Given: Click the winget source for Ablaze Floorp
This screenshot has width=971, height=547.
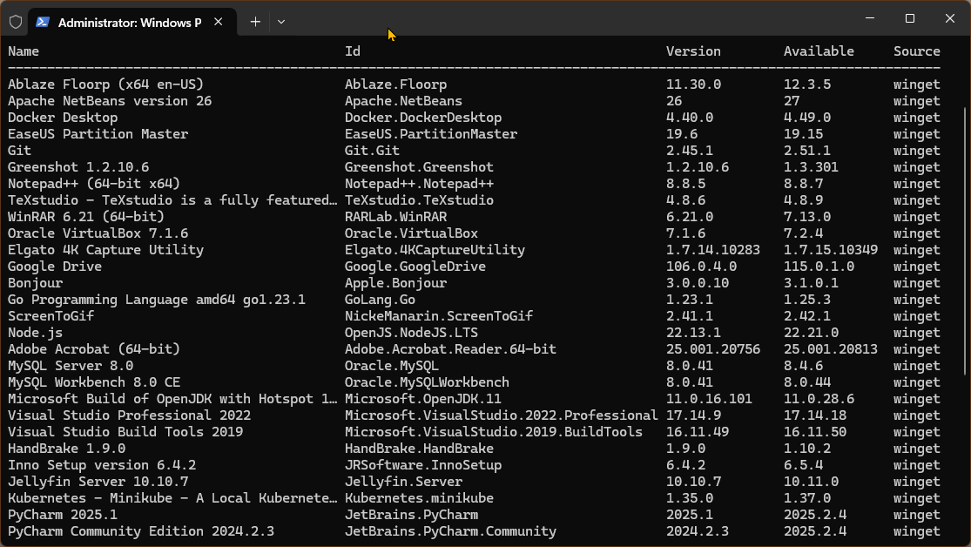Looking at the screenshot, I should point(916,84).
